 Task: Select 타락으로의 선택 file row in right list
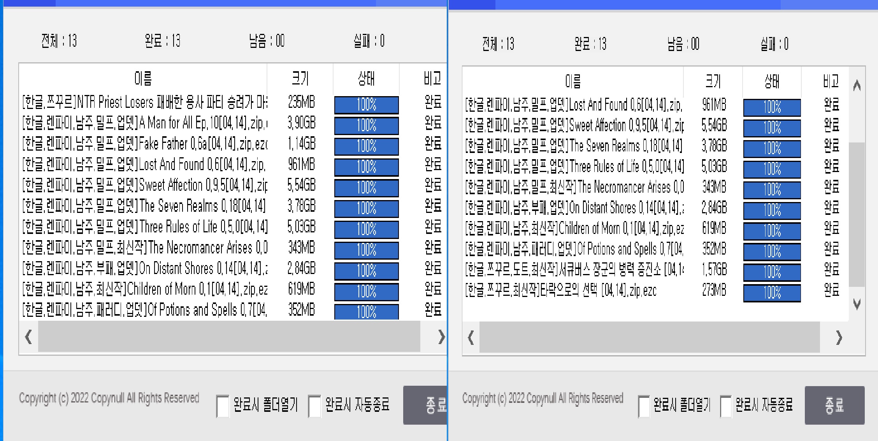[x=560, y=290]
